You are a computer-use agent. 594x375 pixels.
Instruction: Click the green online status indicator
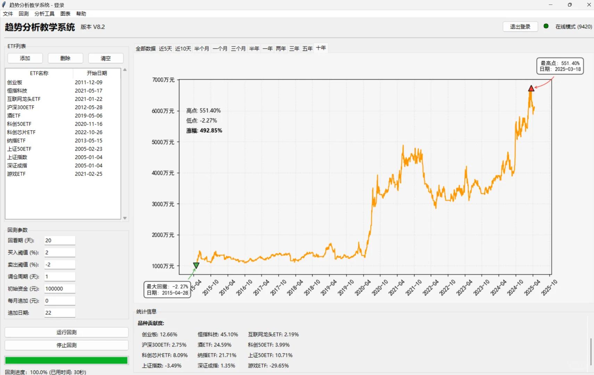pos(546,26)
